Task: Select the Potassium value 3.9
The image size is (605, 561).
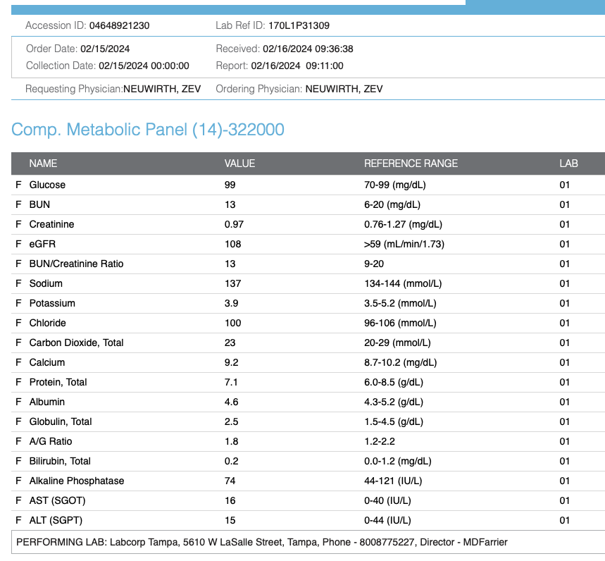Action: pos(231,303)
